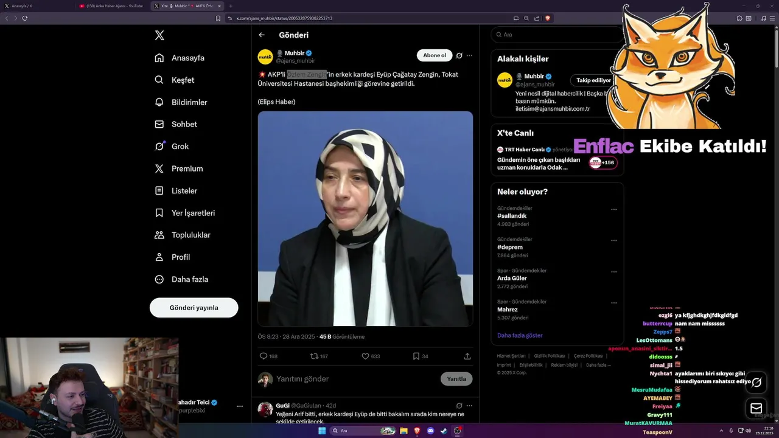Click the Muhbir post avatar

pos(265,57)
